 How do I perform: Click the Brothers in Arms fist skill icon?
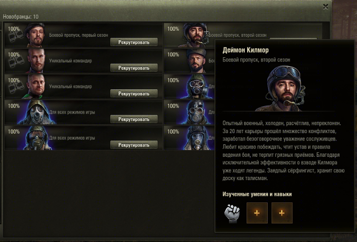(x=232, y=213)
